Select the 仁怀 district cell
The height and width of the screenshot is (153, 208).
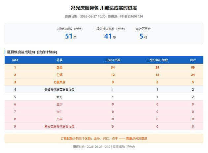pos(59,75)
